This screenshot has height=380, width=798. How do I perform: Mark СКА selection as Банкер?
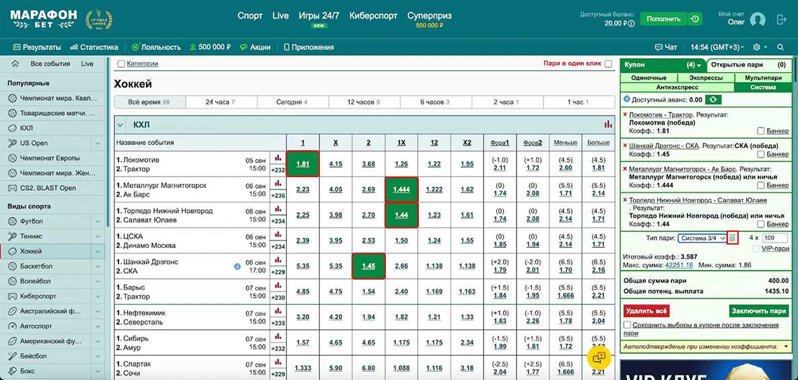coord(760,154)
